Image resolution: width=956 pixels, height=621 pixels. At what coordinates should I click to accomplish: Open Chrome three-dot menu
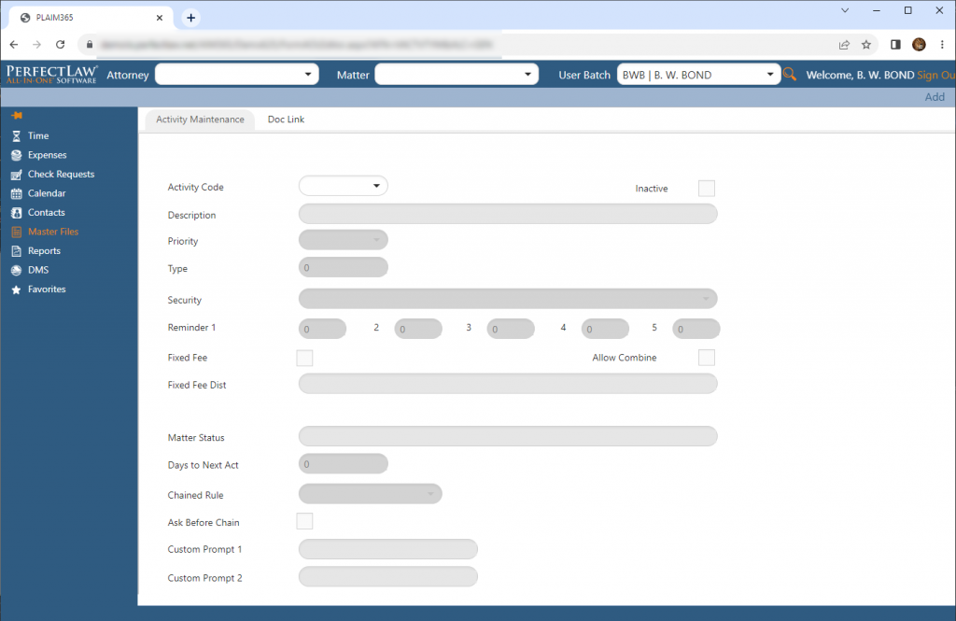coord(942,45)
